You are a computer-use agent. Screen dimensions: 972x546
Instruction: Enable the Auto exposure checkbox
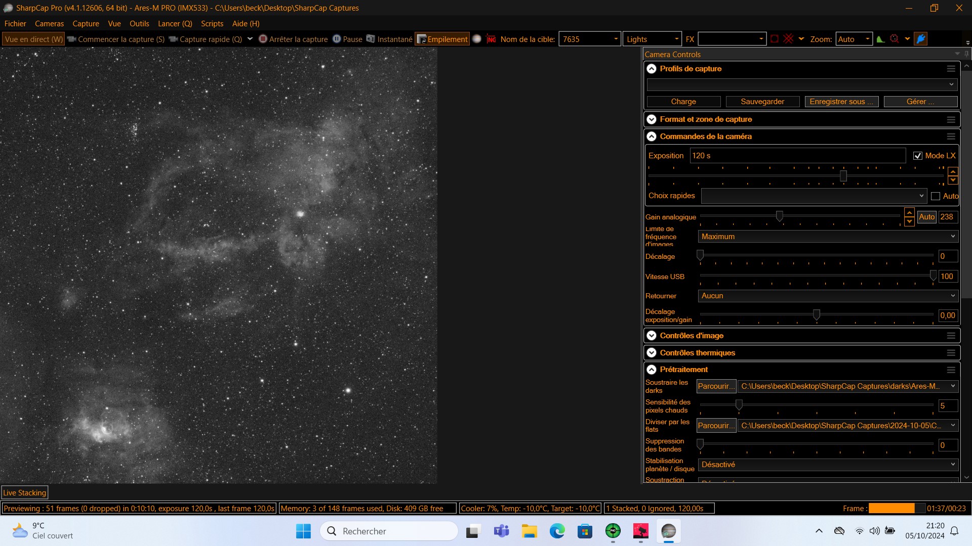[x=936, y=196]
